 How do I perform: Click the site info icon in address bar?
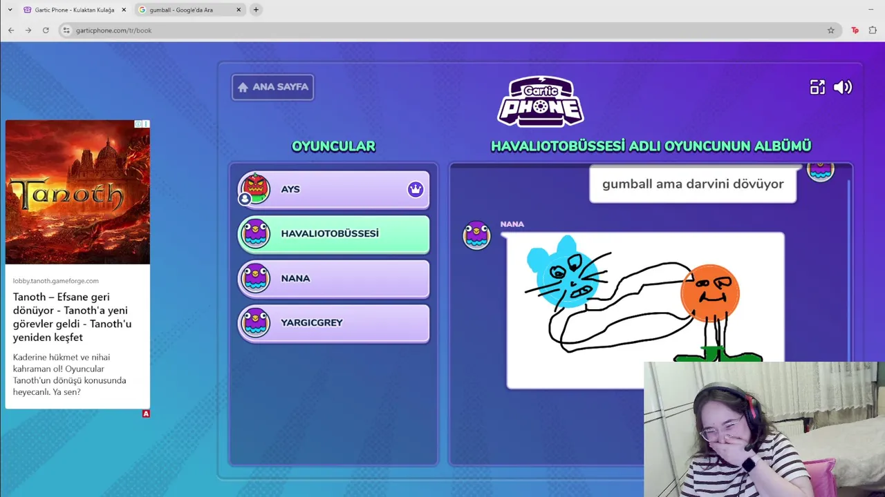tap(66, 30)
